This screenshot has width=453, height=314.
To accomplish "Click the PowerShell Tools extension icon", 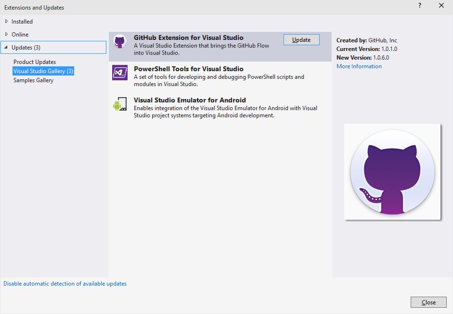I will (119, 73).
